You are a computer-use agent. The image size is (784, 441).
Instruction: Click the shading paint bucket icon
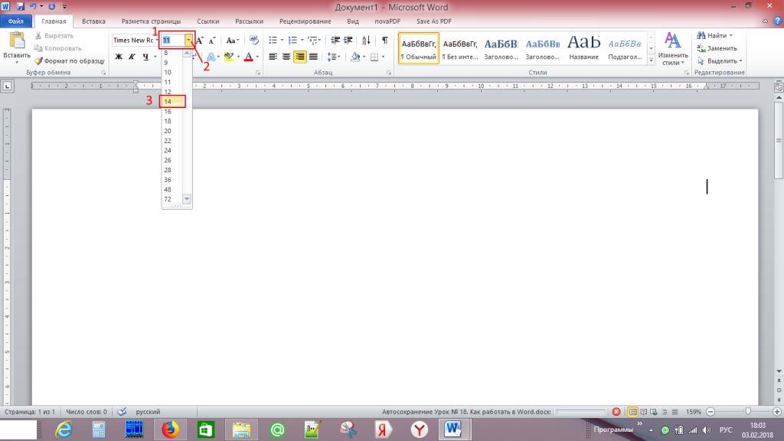tap(354, 57)
